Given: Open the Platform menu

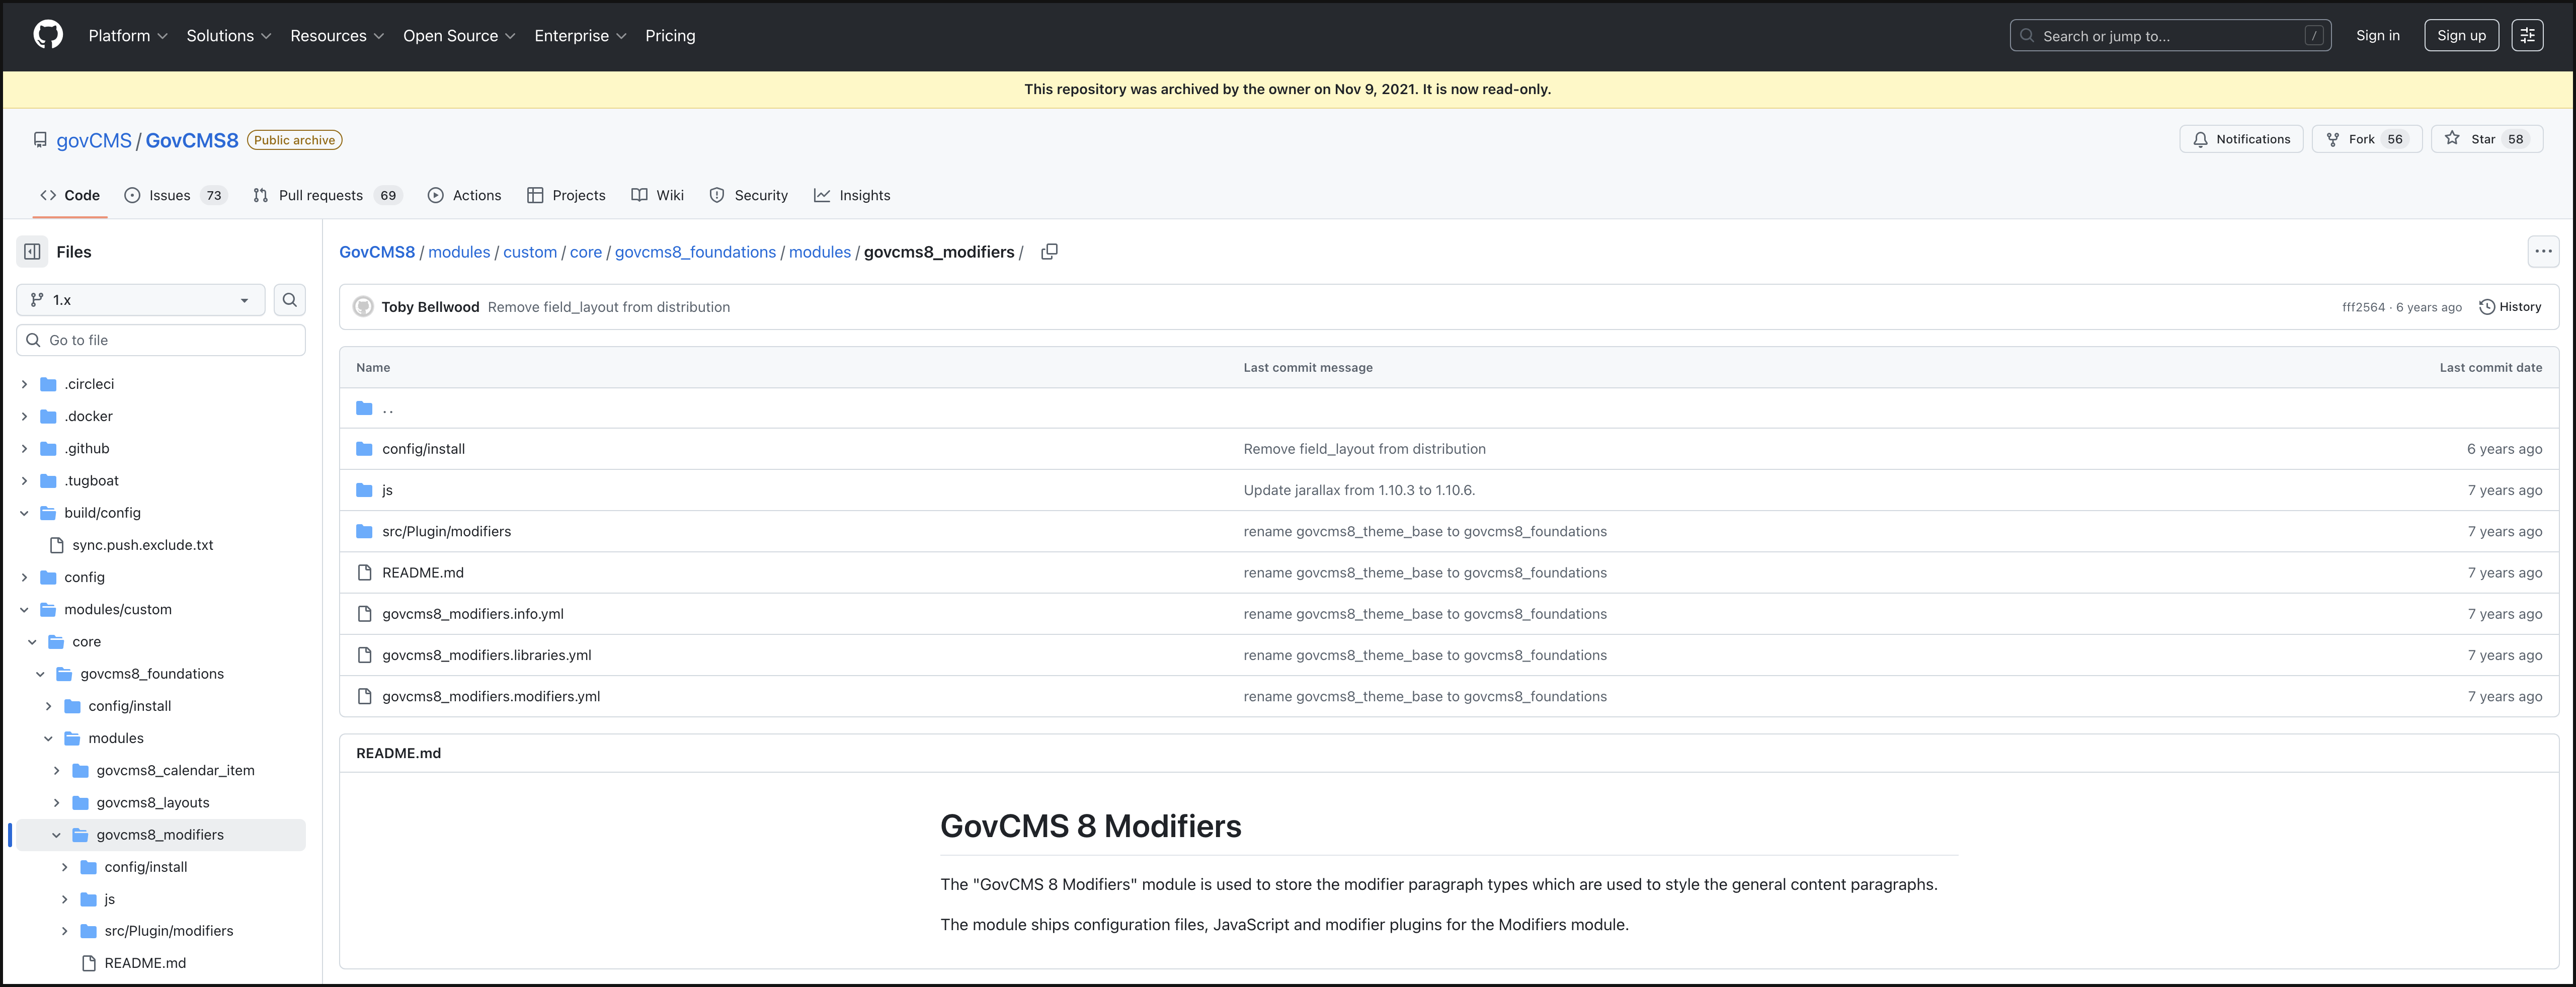Looking at the screenshot, I should (x=127, y=35).
